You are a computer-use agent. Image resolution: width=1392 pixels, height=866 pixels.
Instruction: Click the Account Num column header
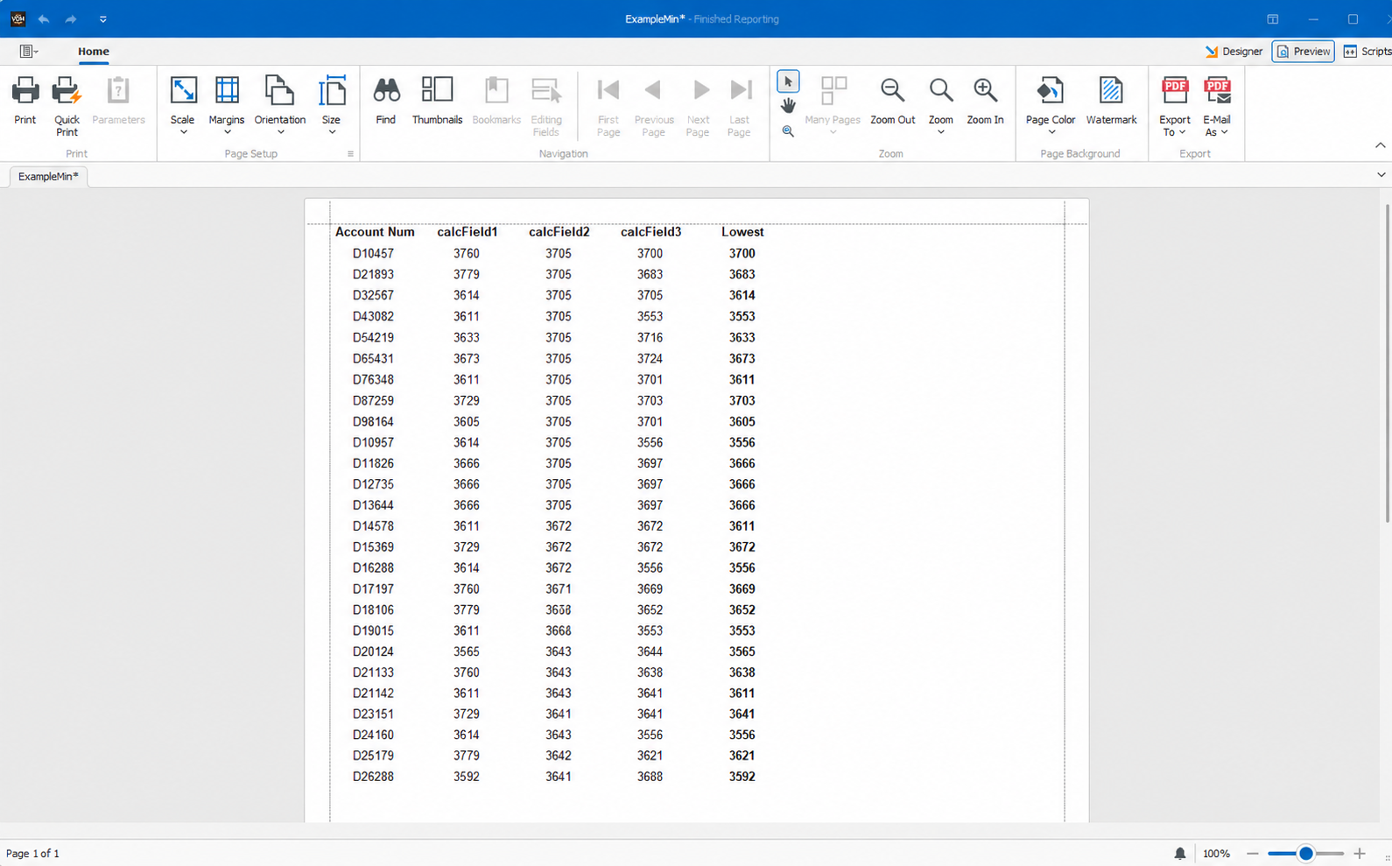[x=375, y=232]
